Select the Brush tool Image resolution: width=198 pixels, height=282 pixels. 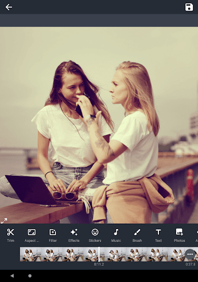137,235
